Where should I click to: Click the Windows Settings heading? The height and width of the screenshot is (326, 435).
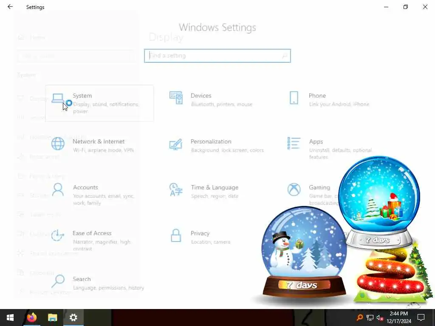tap(217, 28)
